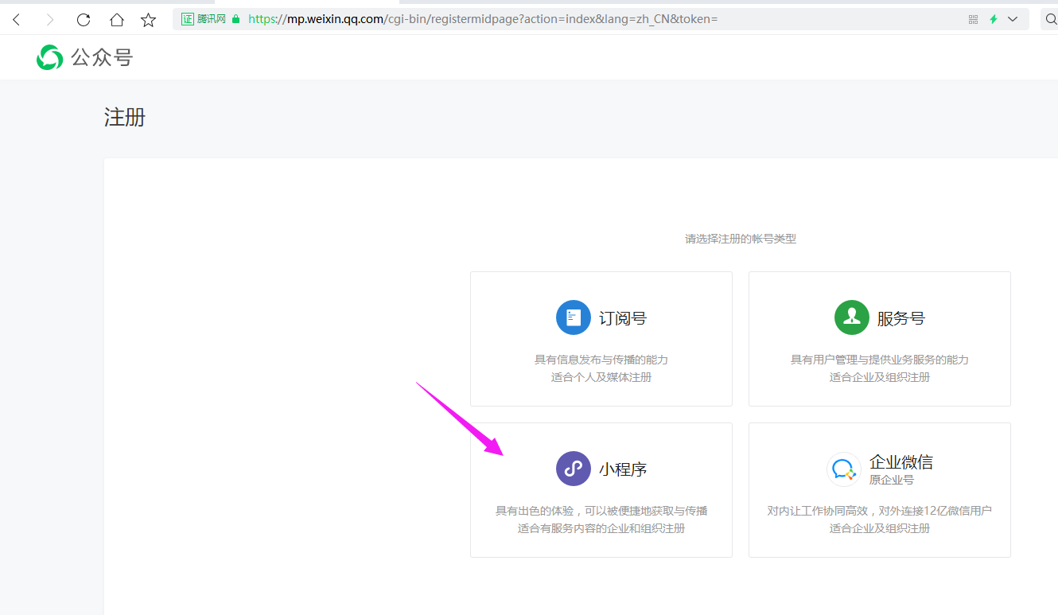Open the QR code icon in address bar

click(973, 19)
